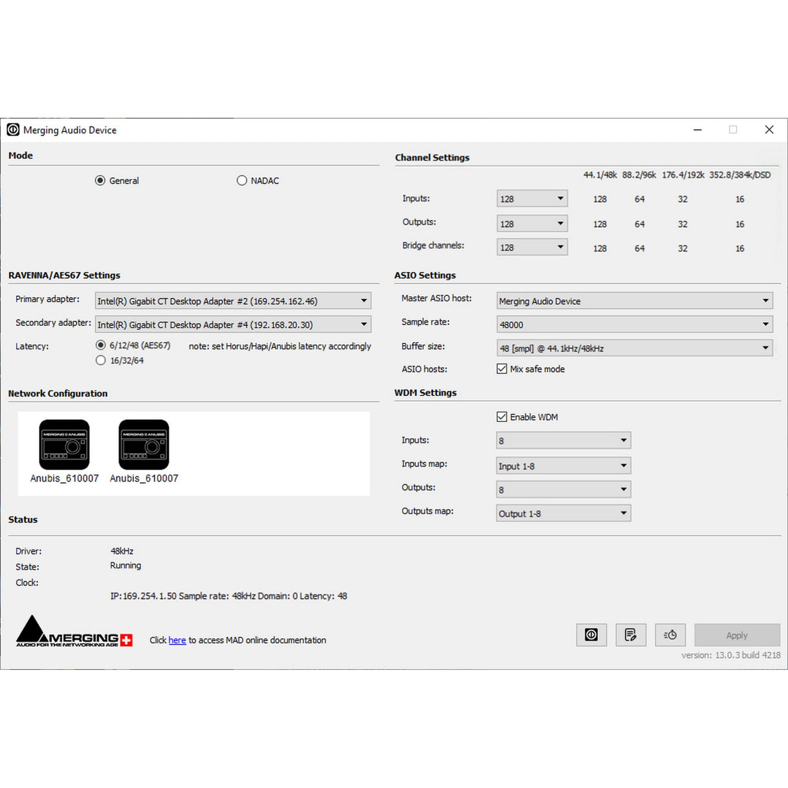Viewport: 788px width, 788px height.
Task: Select the NADAC mode radio button
Action: coord(241,180)
